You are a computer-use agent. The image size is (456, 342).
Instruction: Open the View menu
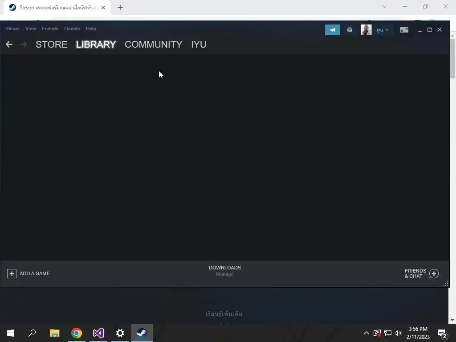tap(31, 28)
